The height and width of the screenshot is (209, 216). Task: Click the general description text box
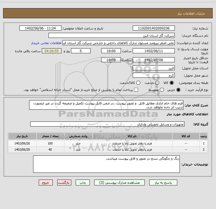tap(106, 105)
